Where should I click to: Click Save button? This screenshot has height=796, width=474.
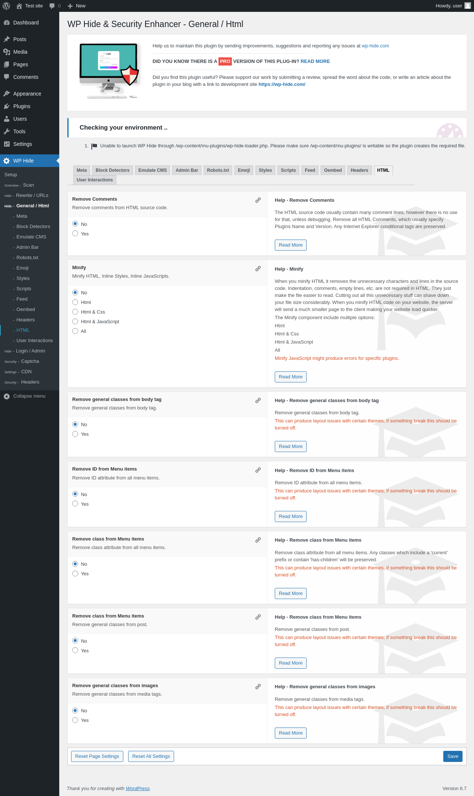tap(453, 756)
